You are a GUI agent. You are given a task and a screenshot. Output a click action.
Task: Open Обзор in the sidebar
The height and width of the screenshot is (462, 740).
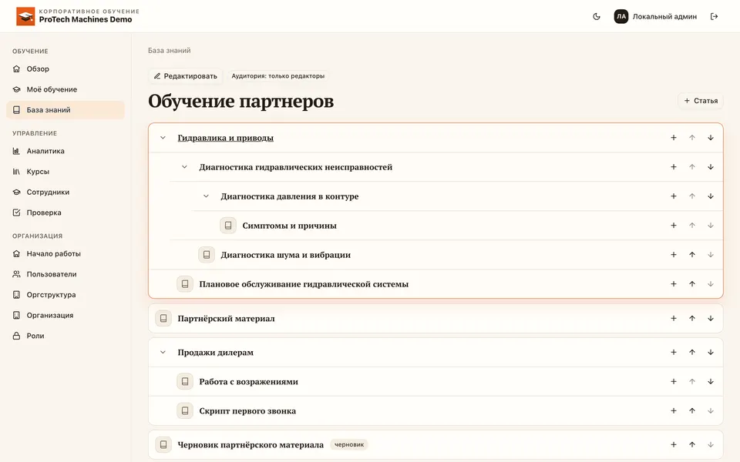click(x=65, y=69)
